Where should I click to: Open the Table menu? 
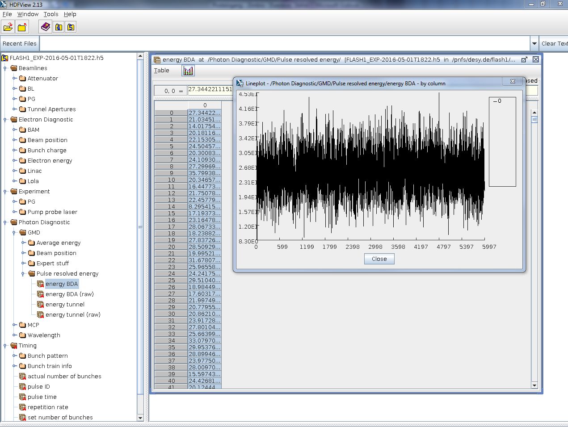pyautogui.click(x=161, y=70)
